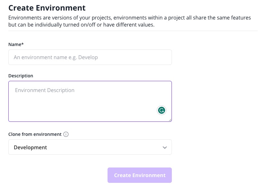Open the Clone from environment dropdown

click(x=90, y=147)
